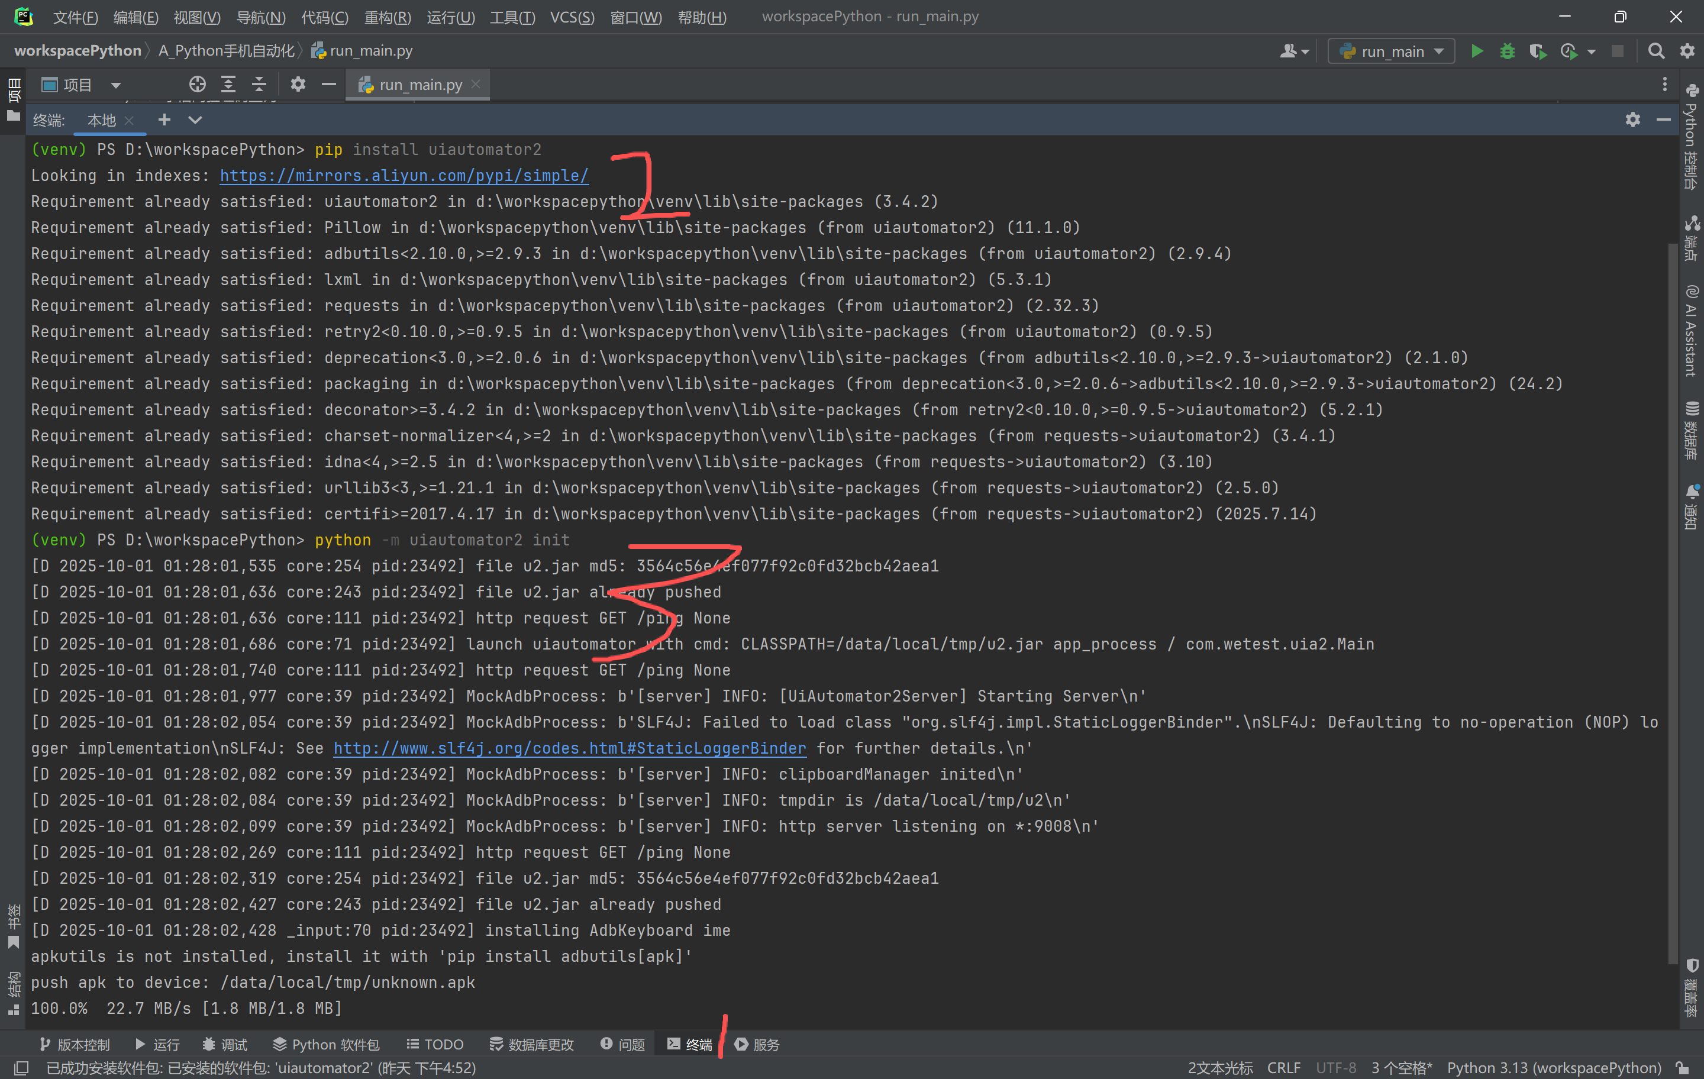Click the Python 3.13 interpreter status widget

(x=1553, y=1068)
